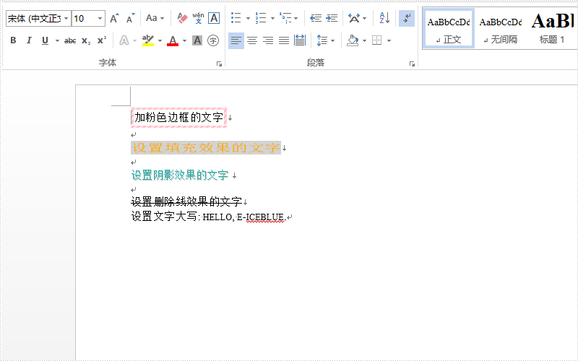Select the 标题 1 style
The width and height of the screenshot is (578, 361).
tap(552, 29)
